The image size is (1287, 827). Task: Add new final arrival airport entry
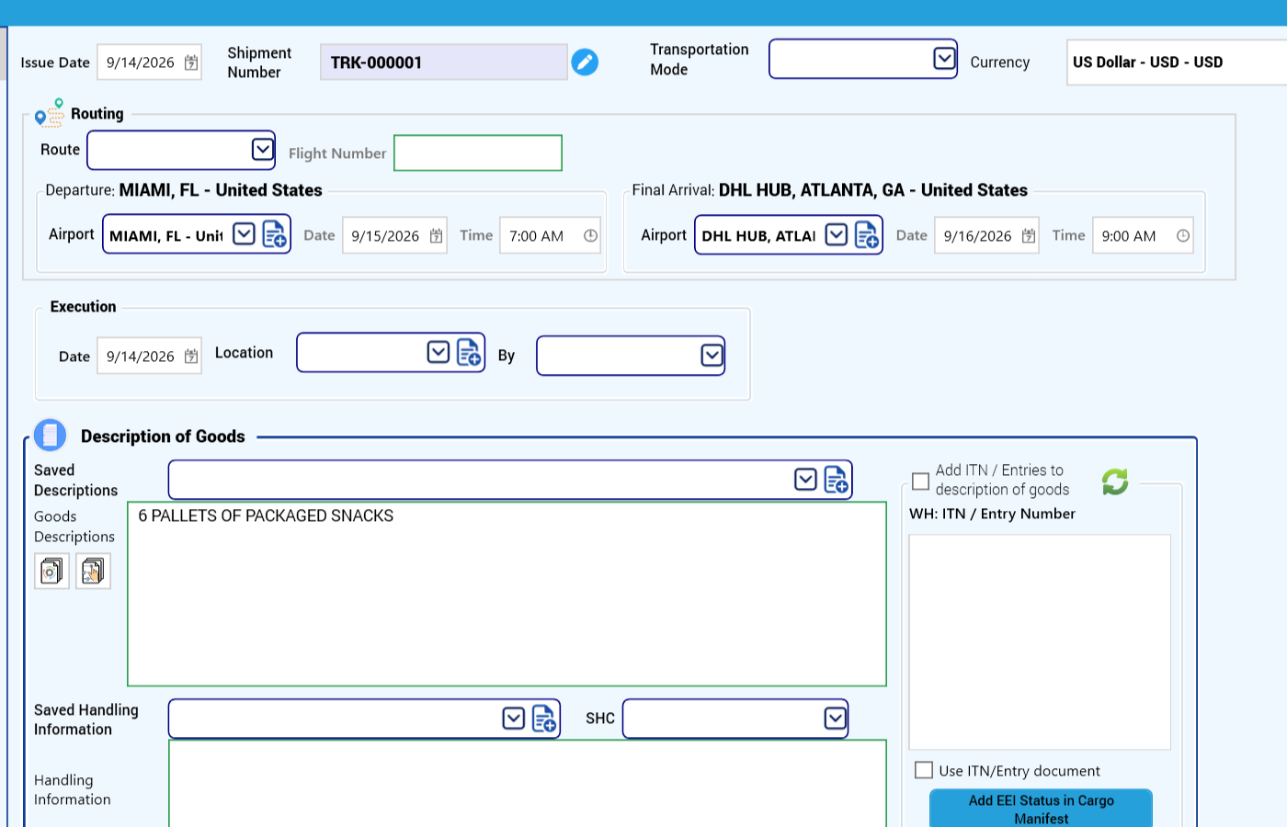click(x=867, y=234)
